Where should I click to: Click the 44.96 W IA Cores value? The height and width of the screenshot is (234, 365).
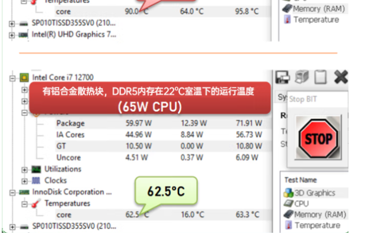click(139, 135)
